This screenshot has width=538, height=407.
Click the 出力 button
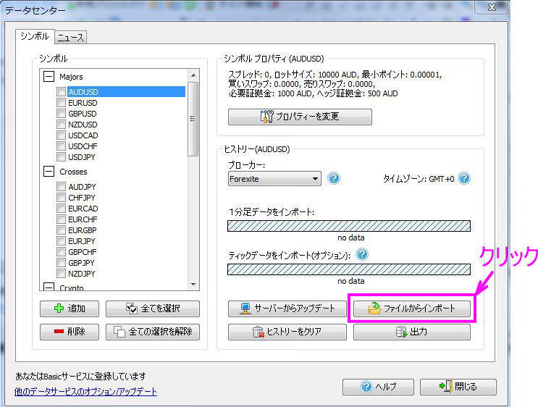pyautogui.click(x=412, y=332)
